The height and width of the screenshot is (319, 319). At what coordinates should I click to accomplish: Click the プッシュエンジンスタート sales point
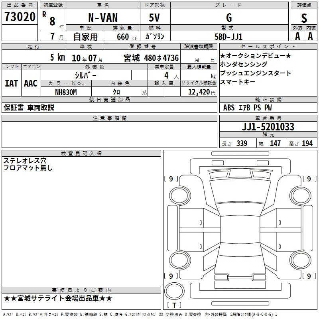coord(256,73)
